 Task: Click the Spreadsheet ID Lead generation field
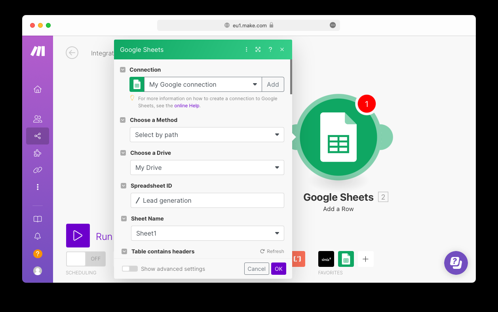[x=207, y=200]
